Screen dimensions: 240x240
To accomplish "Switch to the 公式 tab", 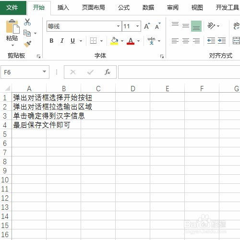I will (x=124, y=7).
